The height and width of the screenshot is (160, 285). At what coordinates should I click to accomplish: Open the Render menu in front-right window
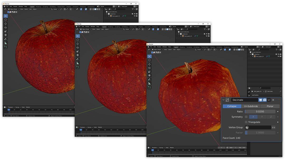(x=159, y=47)
